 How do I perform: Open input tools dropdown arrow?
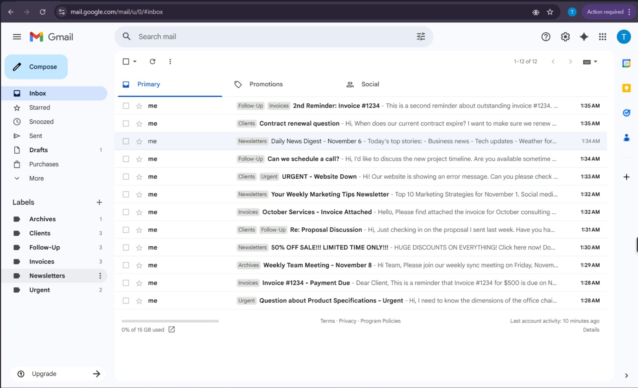pyautogui.click(x=595, y=61)
